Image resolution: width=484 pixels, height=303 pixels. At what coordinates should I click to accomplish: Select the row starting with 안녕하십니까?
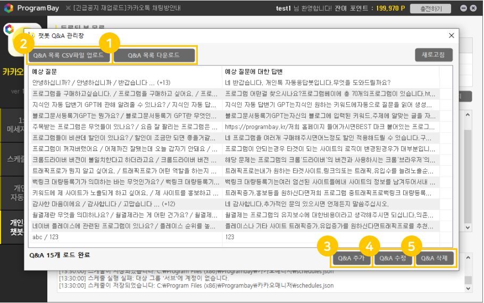point(125,82)
